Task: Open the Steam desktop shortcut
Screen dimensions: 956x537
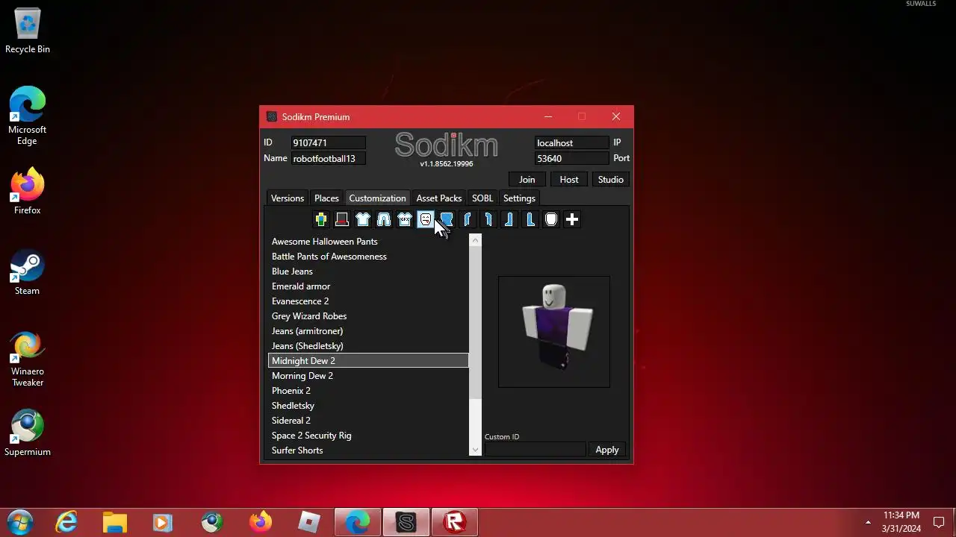Action: [28, 272]
